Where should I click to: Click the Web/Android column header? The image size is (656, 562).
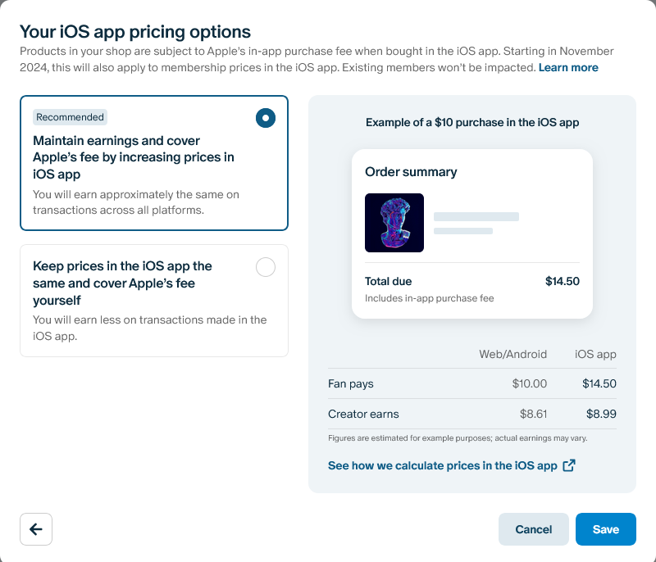[513, 355]
